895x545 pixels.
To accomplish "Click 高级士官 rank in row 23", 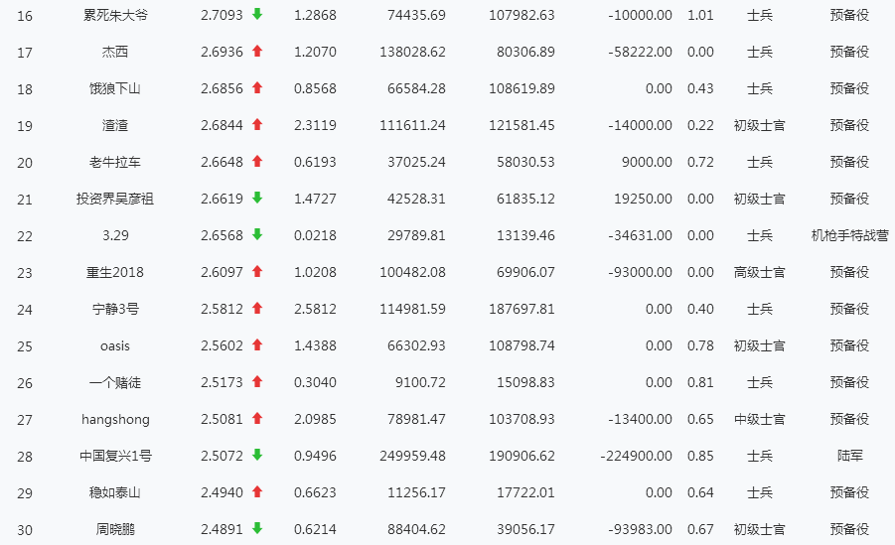I will tap(760, 272).
